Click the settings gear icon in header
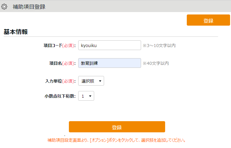This screenshot has height=148, width=231. (x=4, y=7)
